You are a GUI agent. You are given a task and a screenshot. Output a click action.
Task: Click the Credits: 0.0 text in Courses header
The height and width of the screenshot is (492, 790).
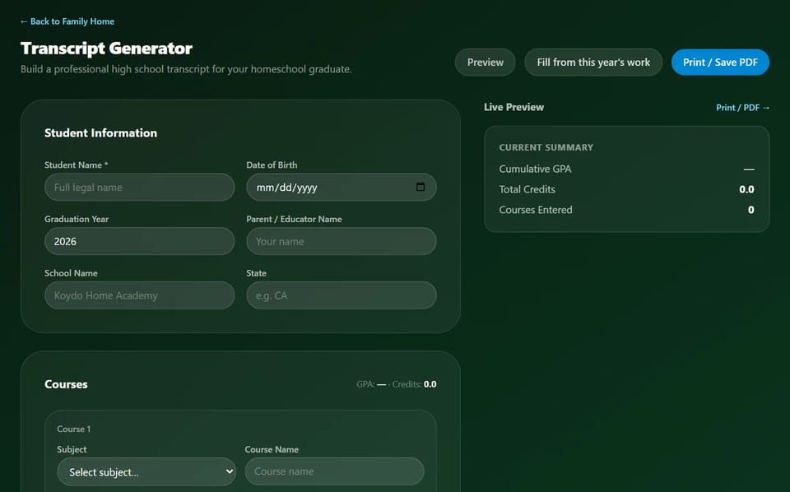pos(414,384)
